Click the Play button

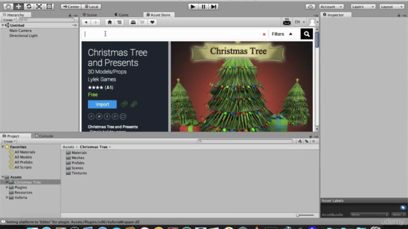pos(193,7)
